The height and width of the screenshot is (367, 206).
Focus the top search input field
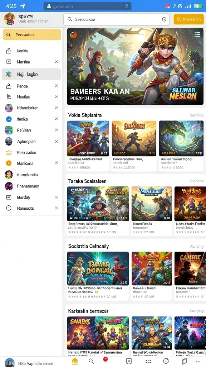pyautogui.click(x=116, y=19)
